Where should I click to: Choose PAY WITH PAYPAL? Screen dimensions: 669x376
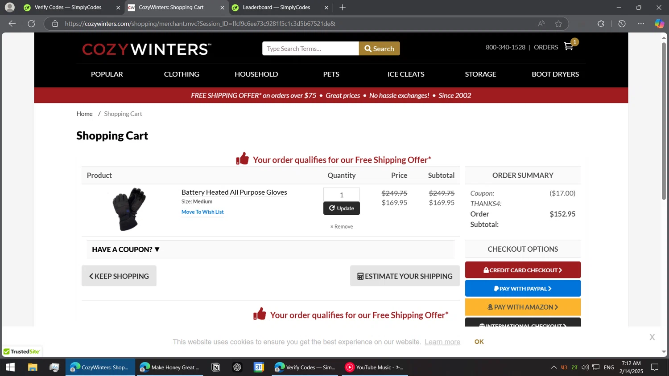point(523,288)
